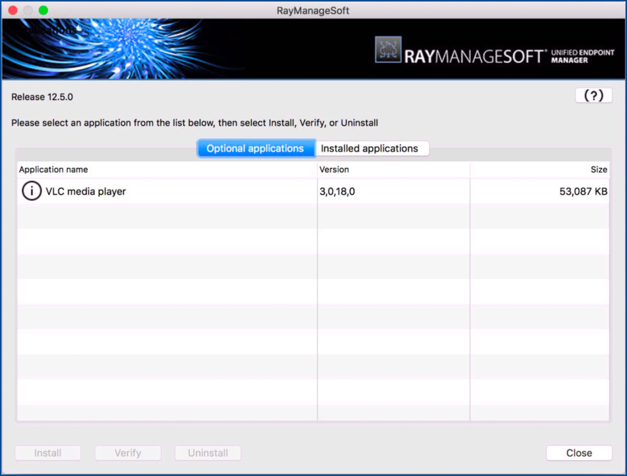Click the version value 3,0,18,0 for VLC
The width and height of the screenshot is (627, 476).
tap(337, 191)
